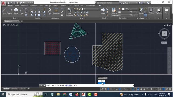Viewport: 173px width, 97px height.
Task: Click the Erase tool in Modify panel
Action: tap(44, 9)
